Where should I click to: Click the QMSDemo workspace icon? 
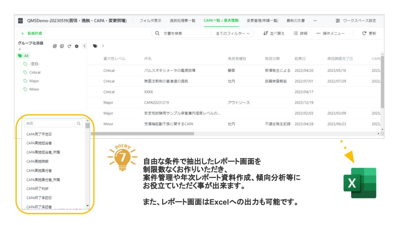point(21,21)
